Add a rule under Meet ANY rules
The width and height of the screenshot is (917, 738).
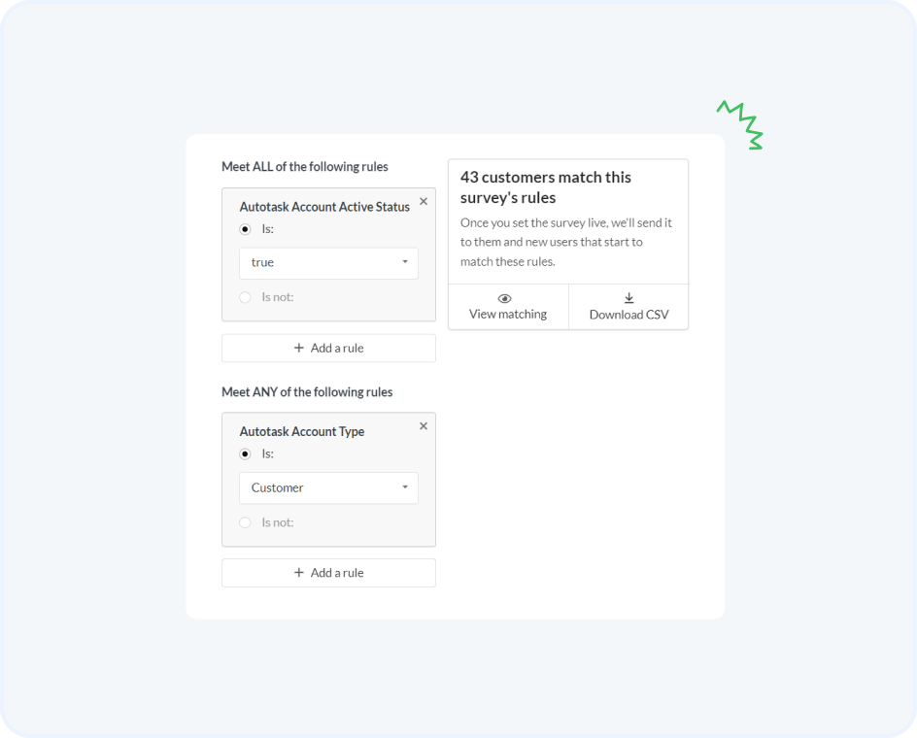click(x=328, y=573)
